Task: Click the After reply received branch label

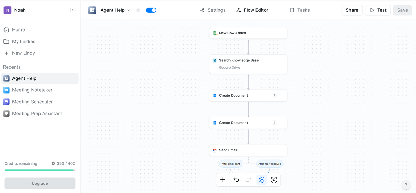Action: point(270,164)
